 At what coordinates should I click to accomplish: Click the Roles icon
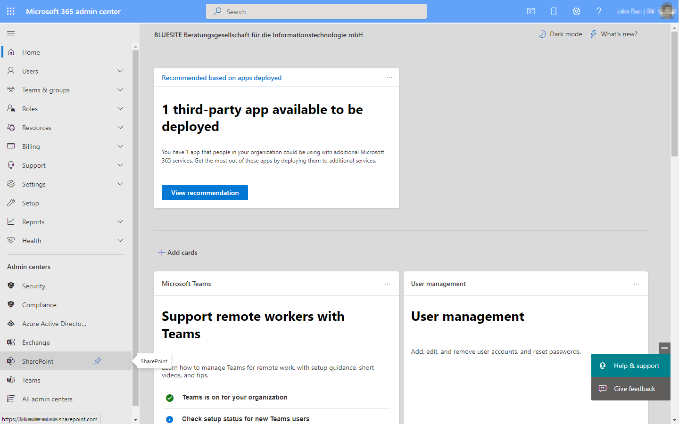pyautogui.click(x=11, y=109)
